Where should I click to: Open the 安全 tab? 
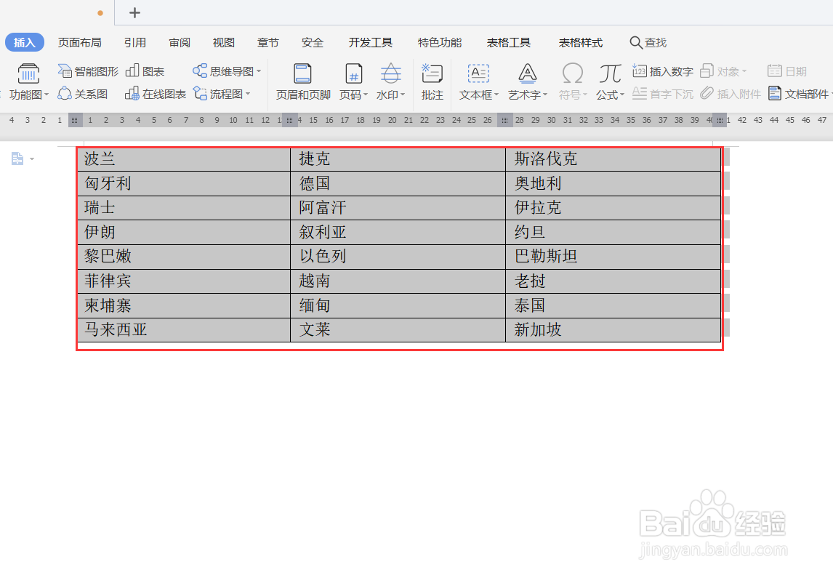pos(313,42)
